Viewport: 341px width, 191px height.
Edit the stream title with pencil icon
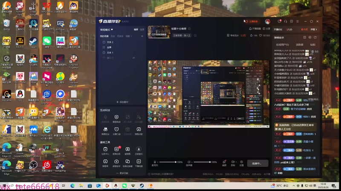[190, 28]
